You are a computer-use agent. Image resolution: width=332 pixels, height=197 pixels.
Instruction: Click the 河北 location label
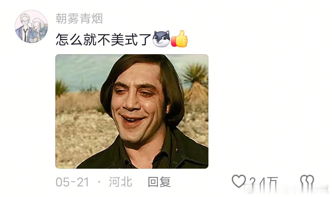point(121,182)
